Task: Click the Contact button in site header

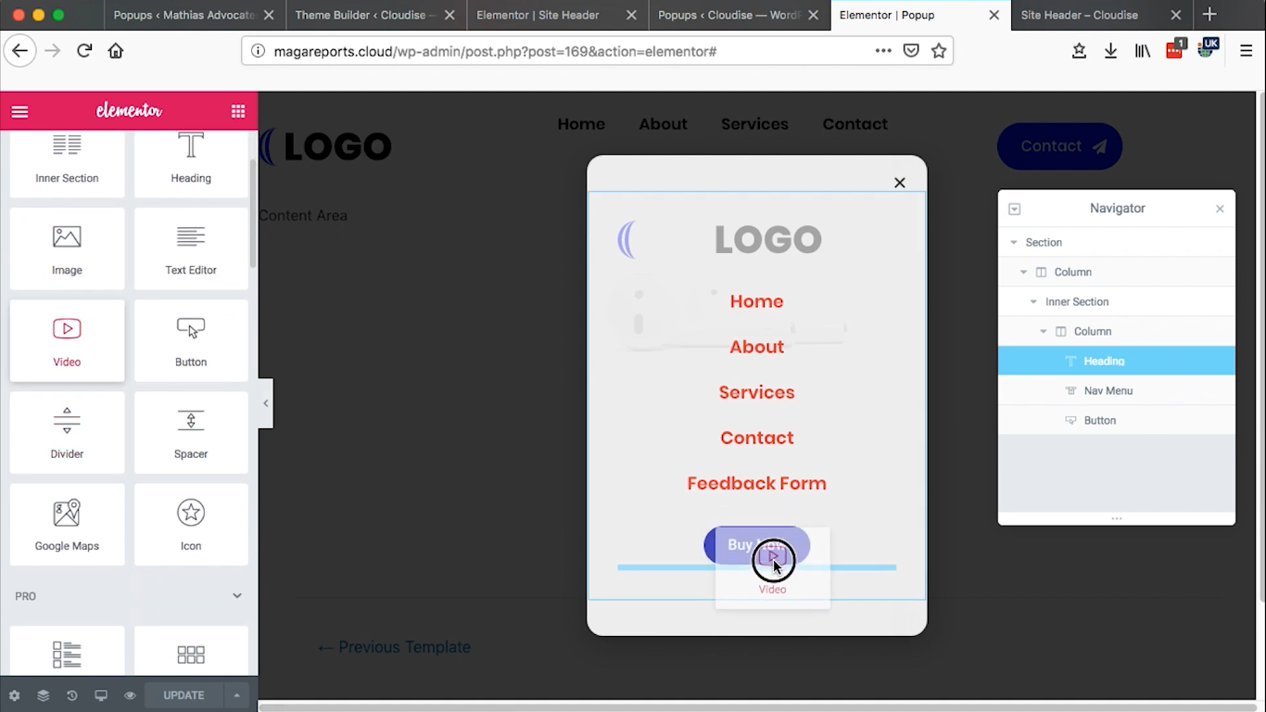Action: 1059,146
